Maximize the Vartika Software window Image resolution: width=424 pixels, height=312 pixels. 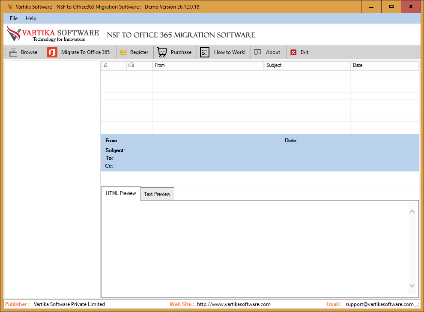(x=391, y=6)
